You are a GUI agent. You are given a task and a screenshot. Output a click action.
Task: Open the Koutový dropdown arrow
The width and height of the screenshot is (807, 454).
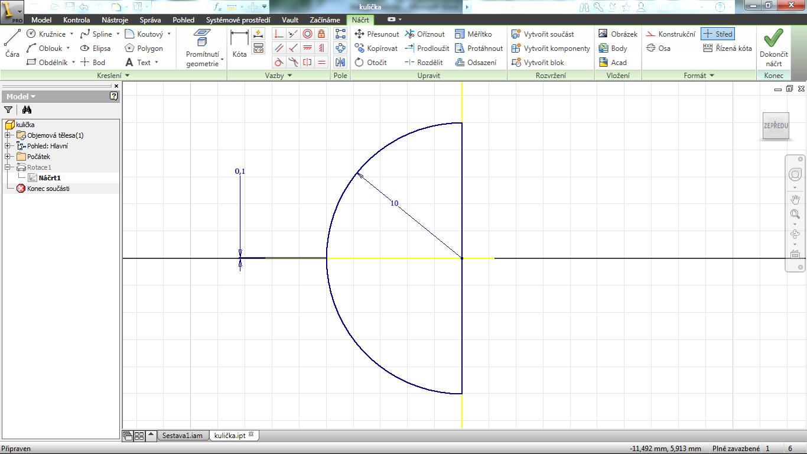click(x=169, y=34)
